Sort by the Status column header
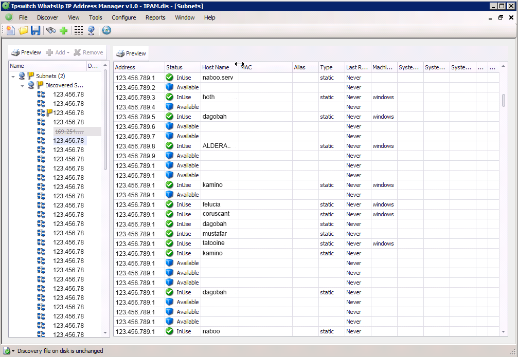The width and height of the screenshot is (518, 357). [x=183, y=67]
